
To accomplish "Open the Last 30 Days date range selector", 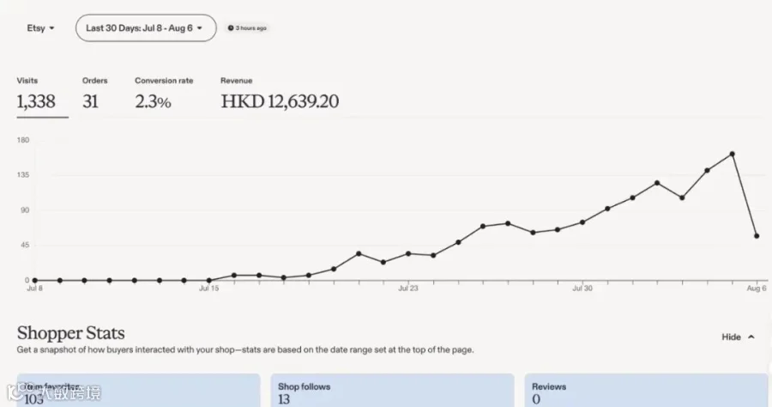I will (x=146, y=28).
